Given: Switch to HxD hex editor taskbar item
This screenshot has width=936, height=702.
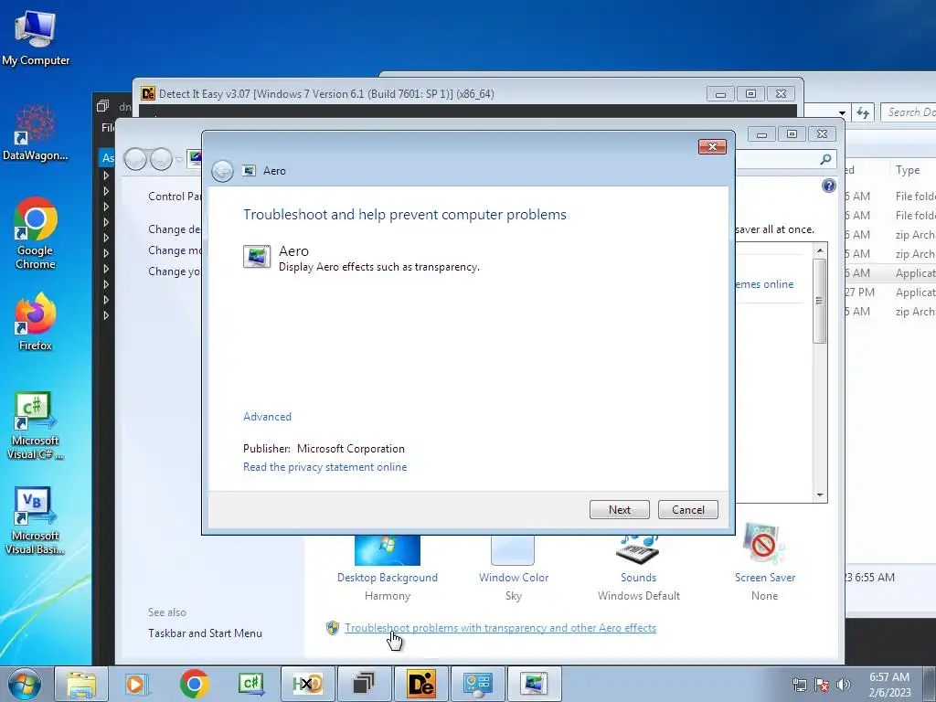Looking at the screenshot, I should [x=307, y=684].
